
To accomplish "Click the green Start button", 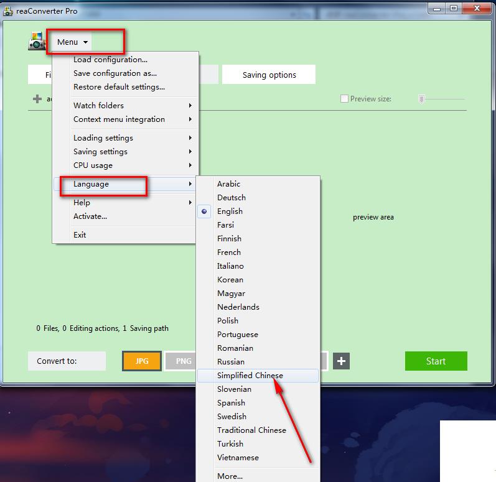I will click(436, 361).
